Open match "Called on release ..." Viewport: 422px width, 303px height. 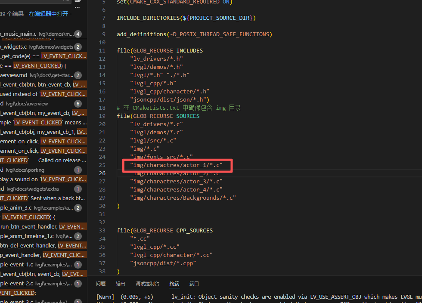tap(43, 161)
